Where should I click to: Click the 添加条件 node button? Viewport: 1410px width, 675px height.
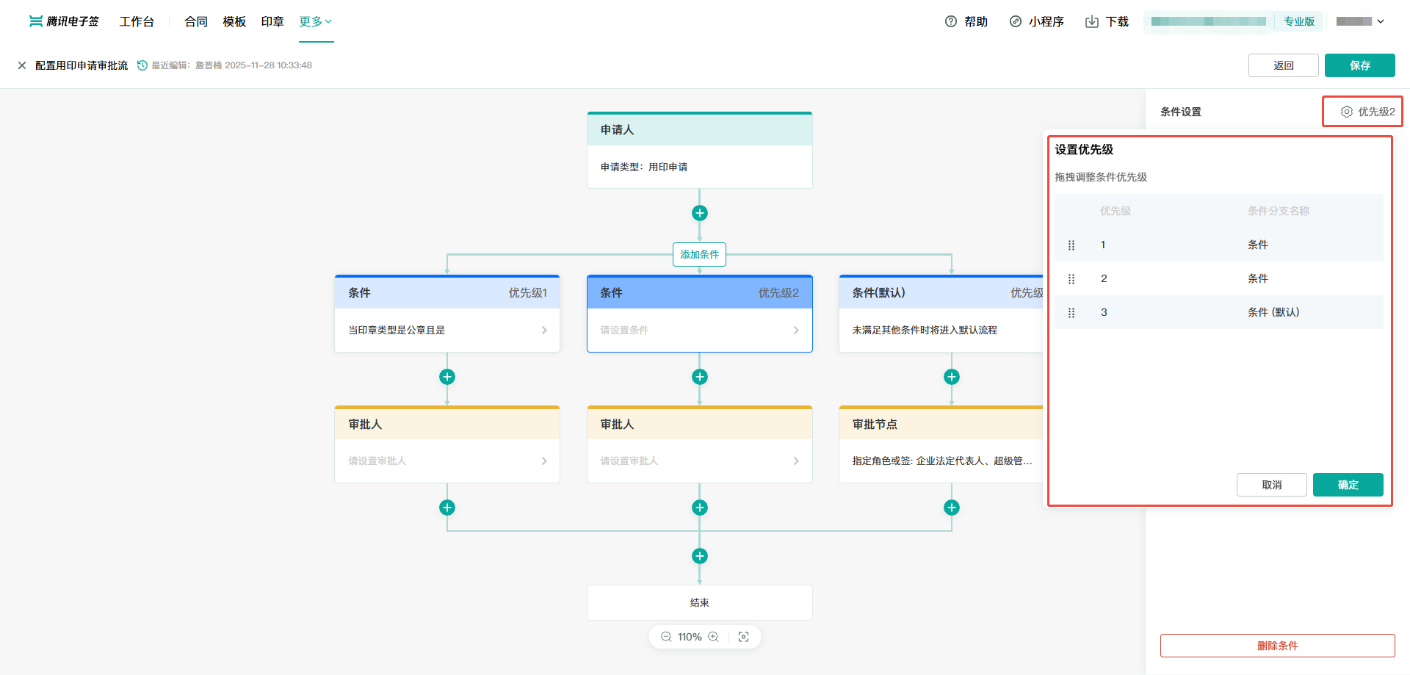point(699,254)
